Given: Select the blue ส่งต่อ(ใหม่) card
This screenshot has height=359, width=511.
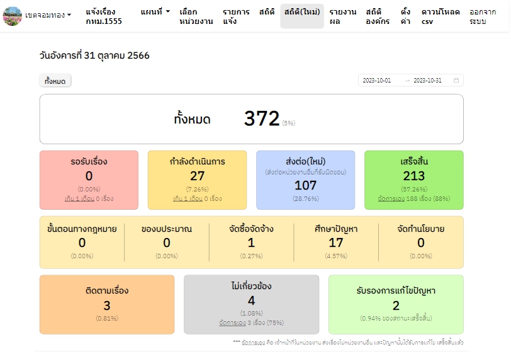Looking at the screenshot, I should (x=305, y=179).
